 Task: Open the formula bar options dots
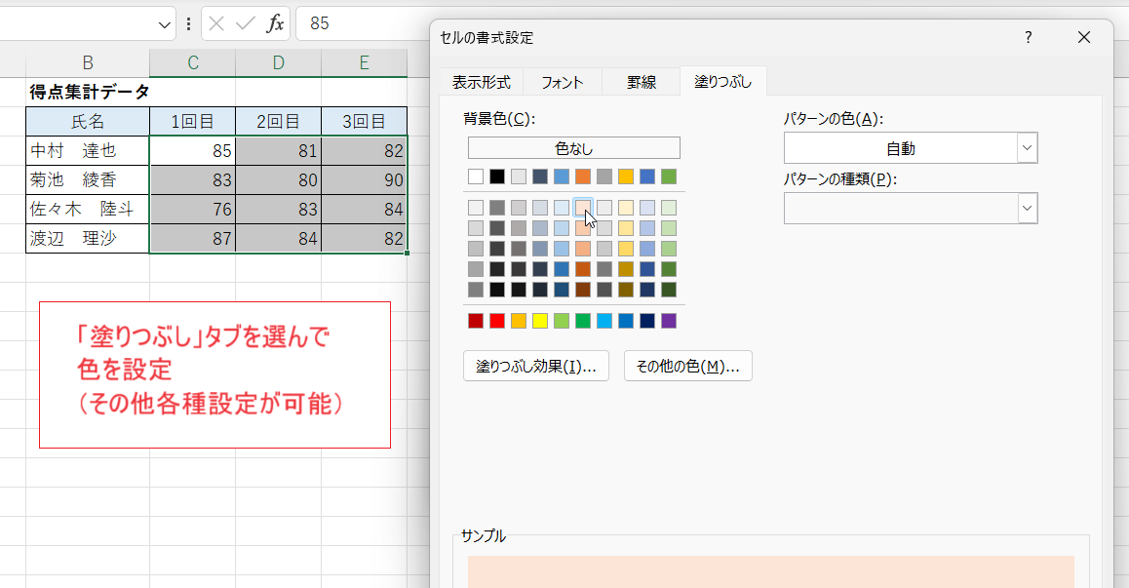click(188, 23)
